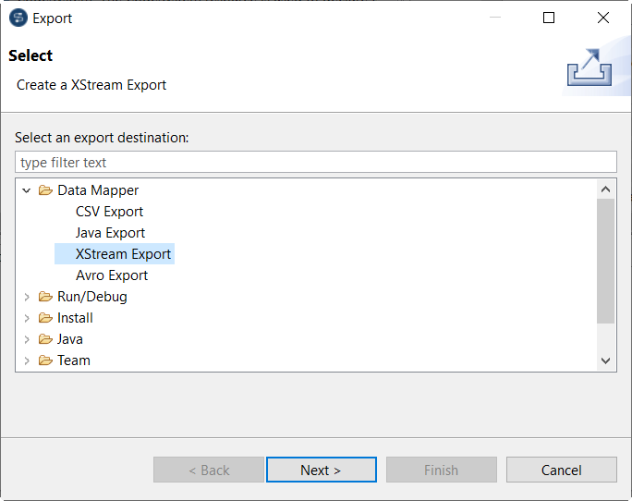
Task: Choose the Java Export option
Action: [x=110, y=233]
